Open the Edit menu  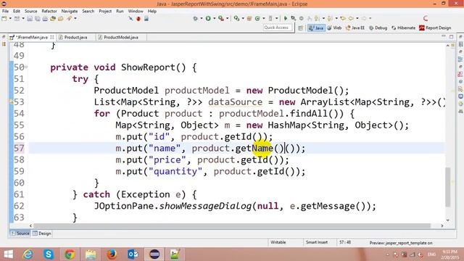[x=17, y=12]
